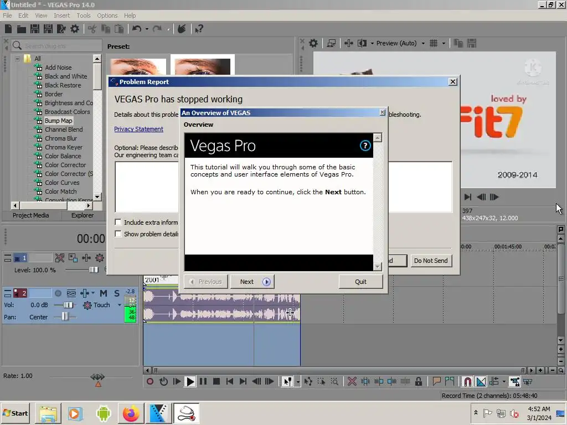Image resolution: width=567 pixels, height=425 pixels.
Task: Open the Insert menu
Action: (62, 15)
